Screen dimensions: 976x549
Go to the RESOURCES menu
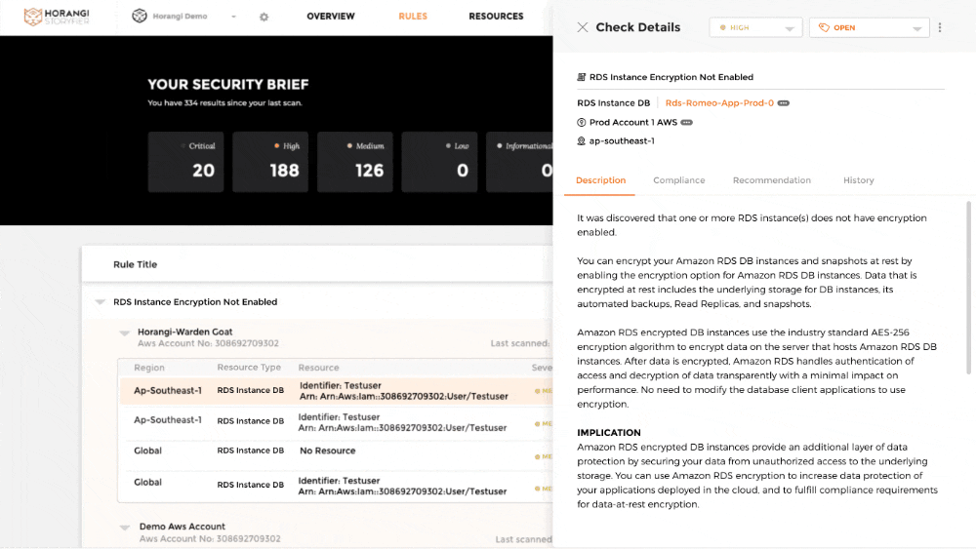click(496, 17)
